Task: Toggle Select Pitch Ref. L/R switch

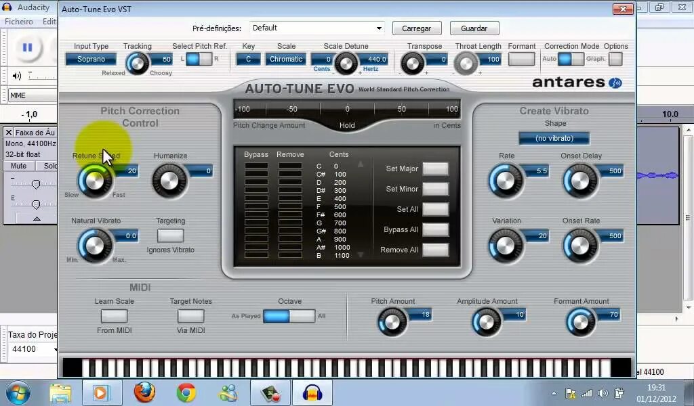Action: (199, 59)
